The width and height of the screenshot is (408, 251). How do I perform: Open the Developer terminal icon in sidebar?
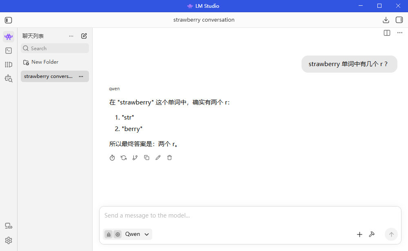pyautogui.click(x=9, y=51)
